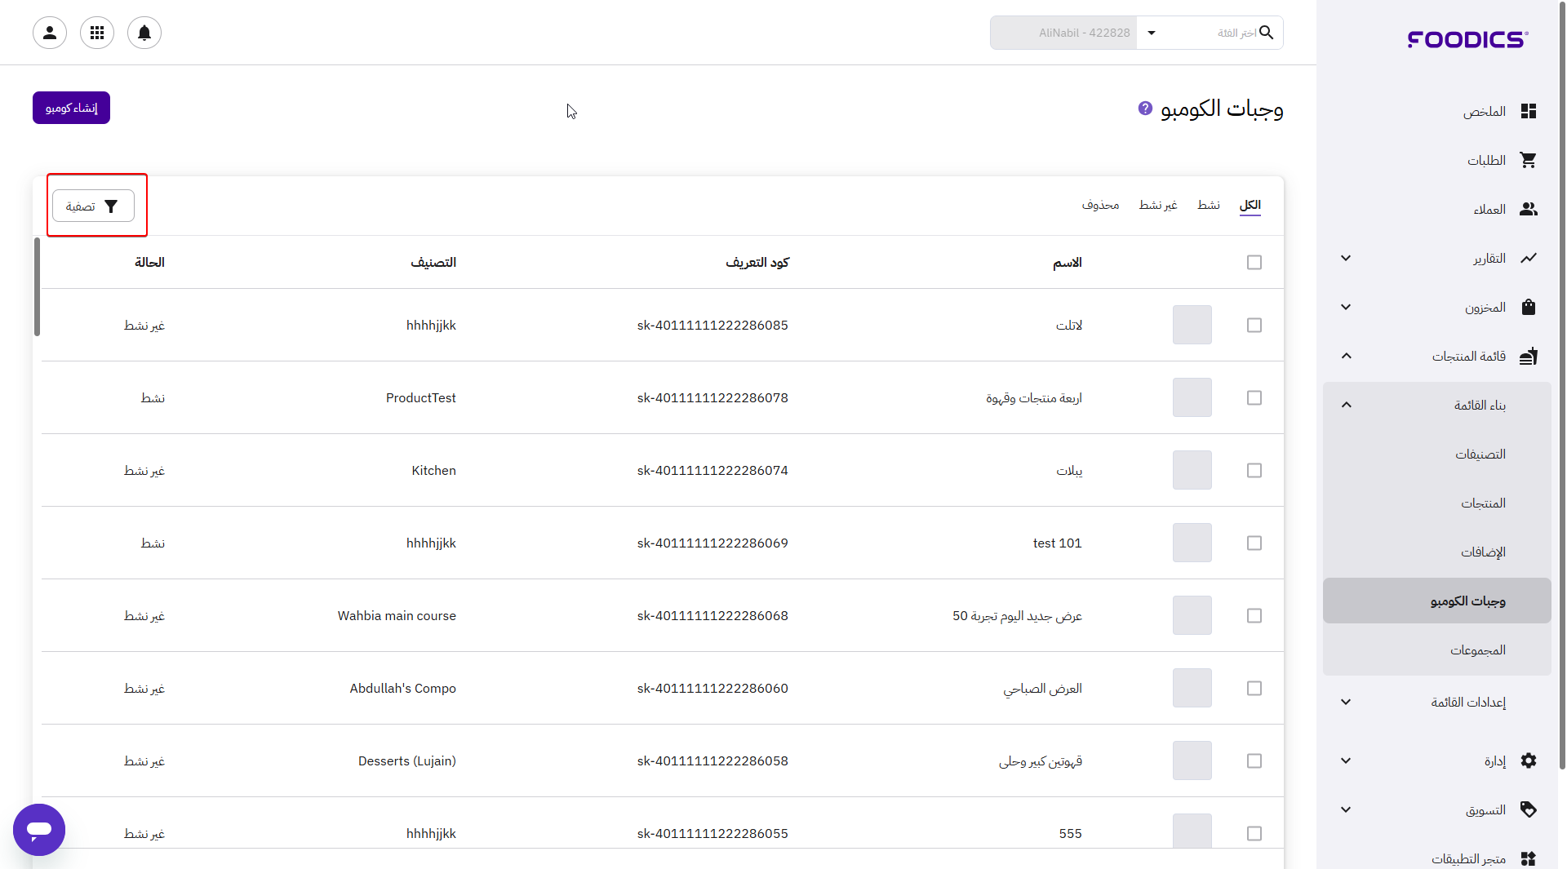Open the notifications bell icon

144,33
